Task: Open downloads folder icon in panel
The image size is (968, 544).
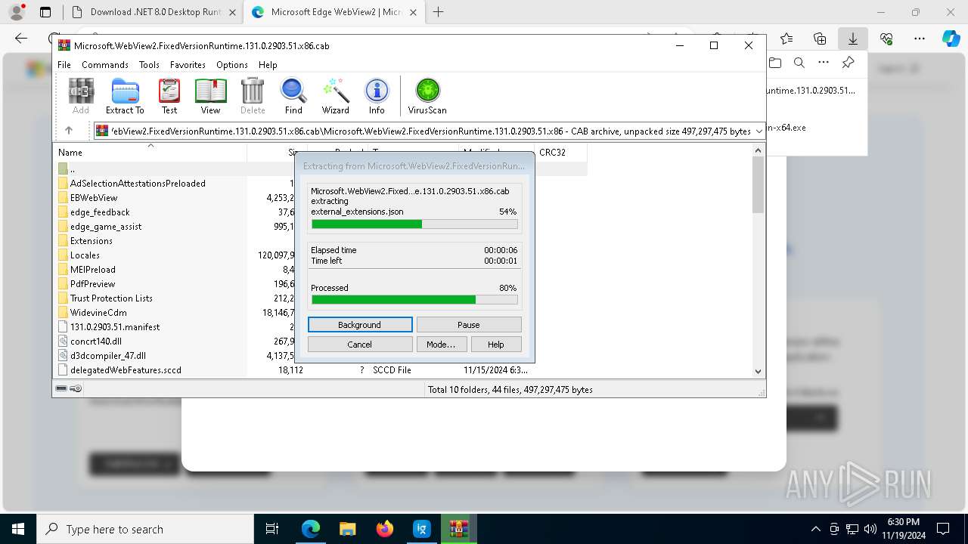Action: point(774,63)
